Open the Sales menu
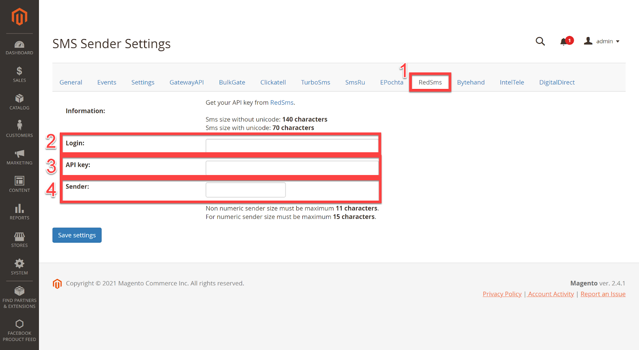The image size is (639, 350). (x=19, y=75)
